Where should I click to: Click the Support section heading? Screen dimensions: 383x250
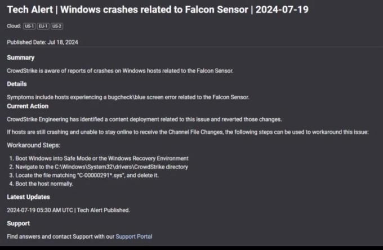pyautogui.click(x=19, y=224)
